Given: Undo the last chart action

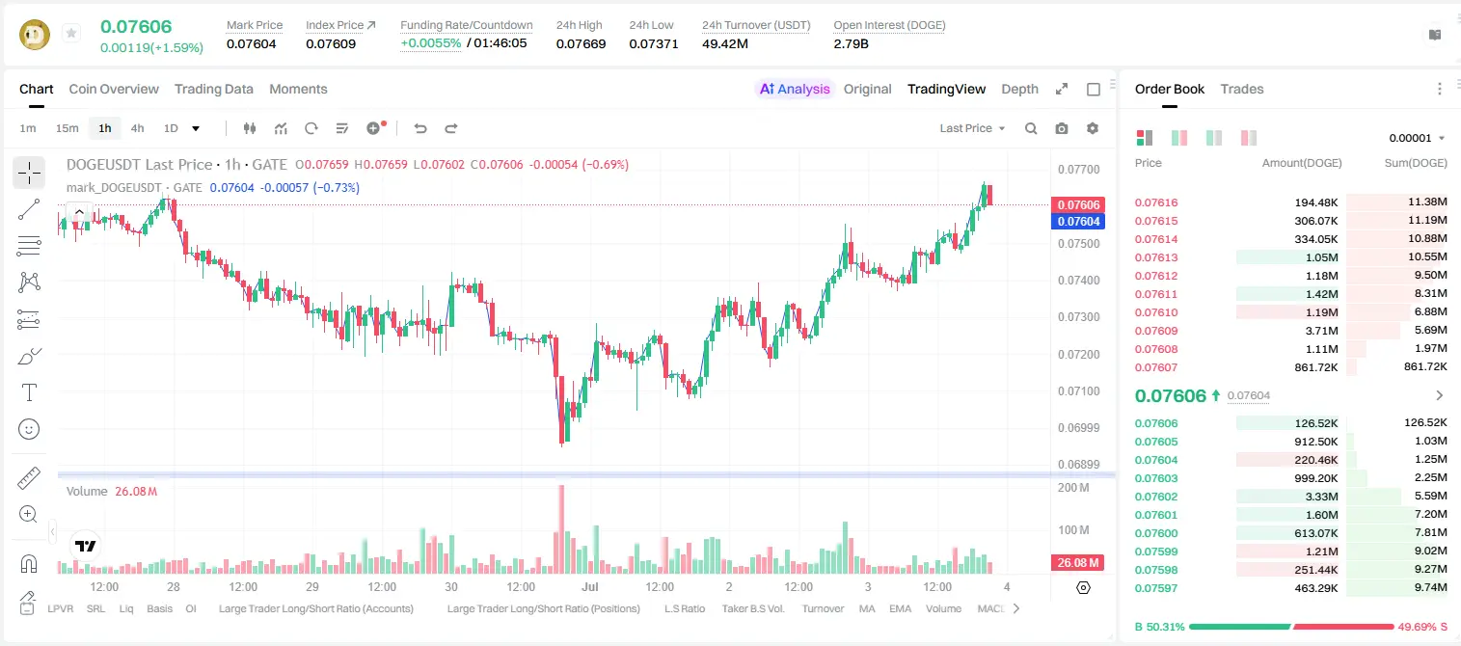Looking at the screenshot, I should click(419, 128).
